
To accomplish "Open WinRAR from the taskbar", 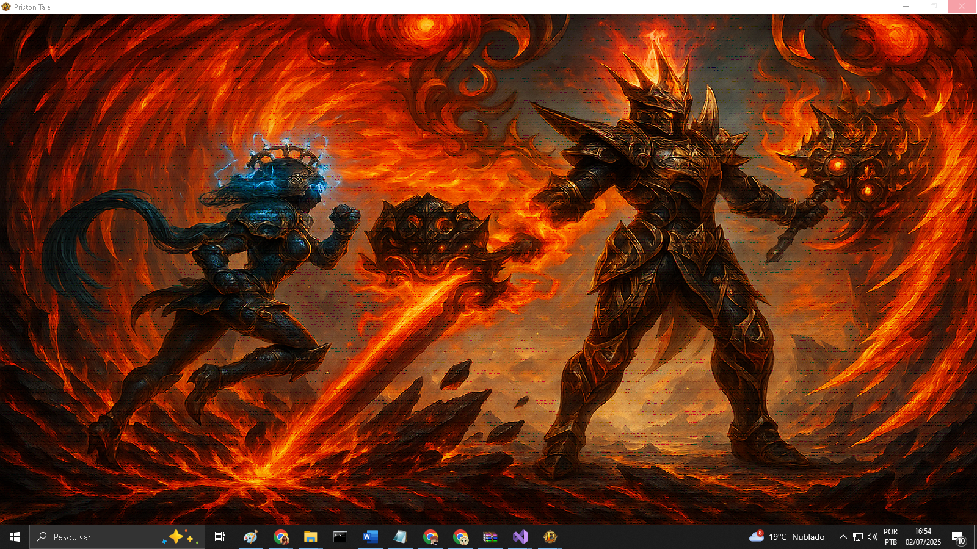I will click(x=490, y=537).
